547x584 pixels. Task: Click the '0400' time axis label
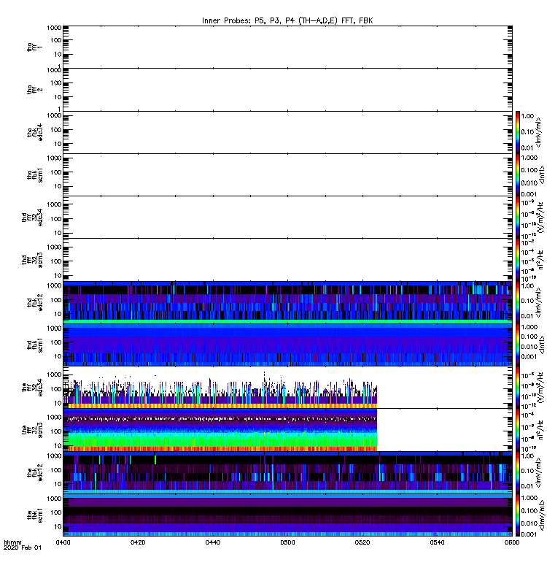(63, 542)
